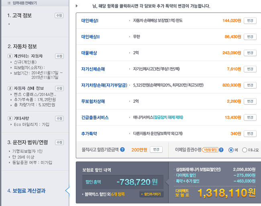The height and width of the screenshot is (206, 261).
Task: Open the 대인배상I coverage link
Action: 90,20
